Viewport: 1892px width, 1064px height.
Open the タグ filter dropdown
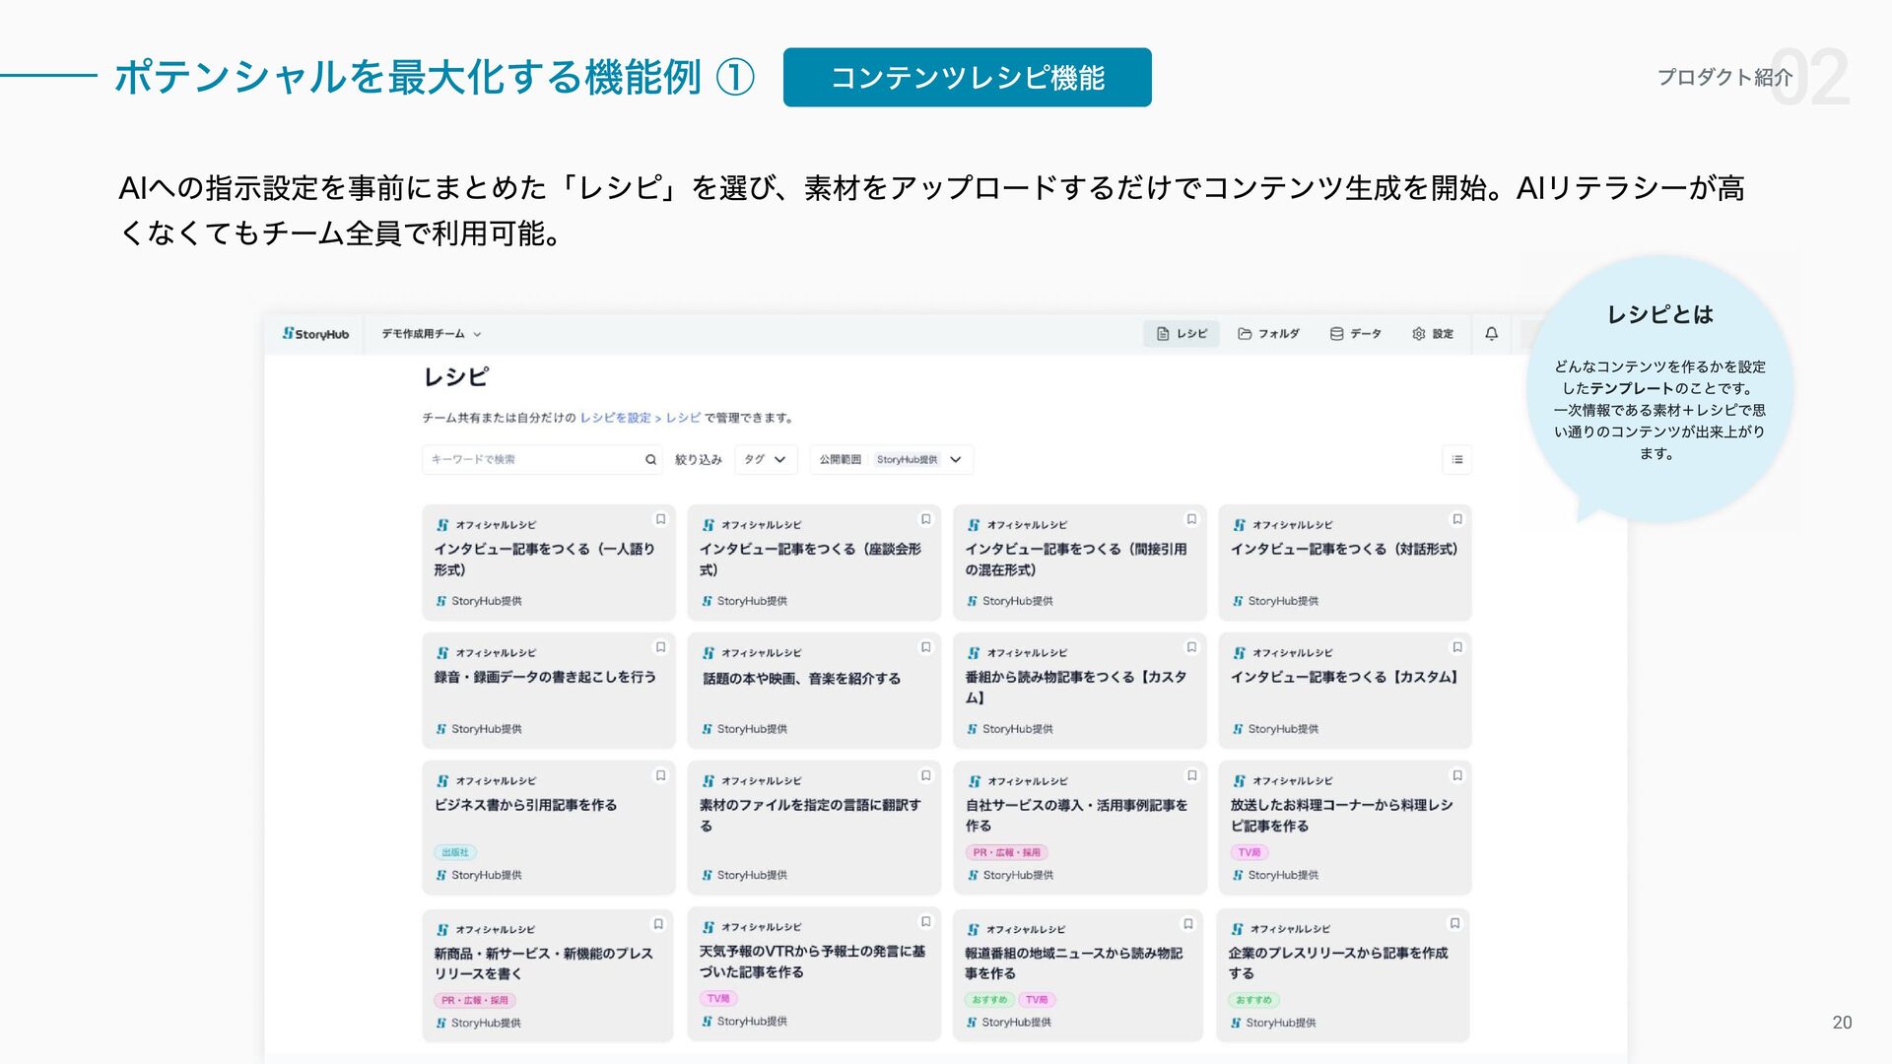765,460
